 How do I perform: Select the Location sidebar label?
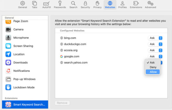pos(19,54)
